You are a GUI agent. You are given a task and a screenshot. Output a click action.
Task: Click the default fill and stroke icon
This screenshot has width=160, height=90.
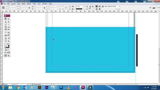(x=5, y=47)
